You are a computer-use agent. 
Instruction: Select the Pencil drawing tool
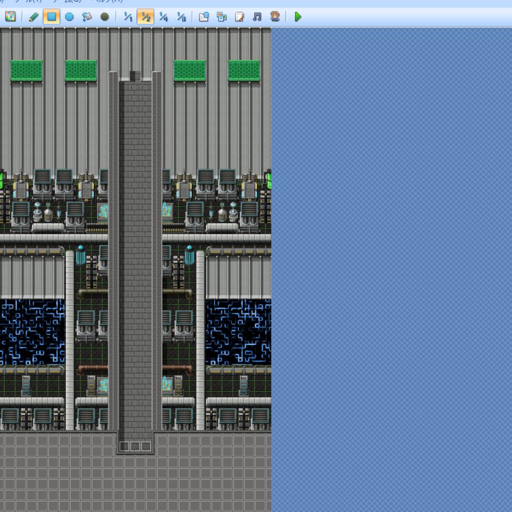[x=34, y=16]
